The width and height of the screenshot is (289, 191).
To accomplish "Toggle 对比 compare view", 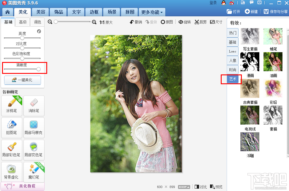I will [201, 187].
